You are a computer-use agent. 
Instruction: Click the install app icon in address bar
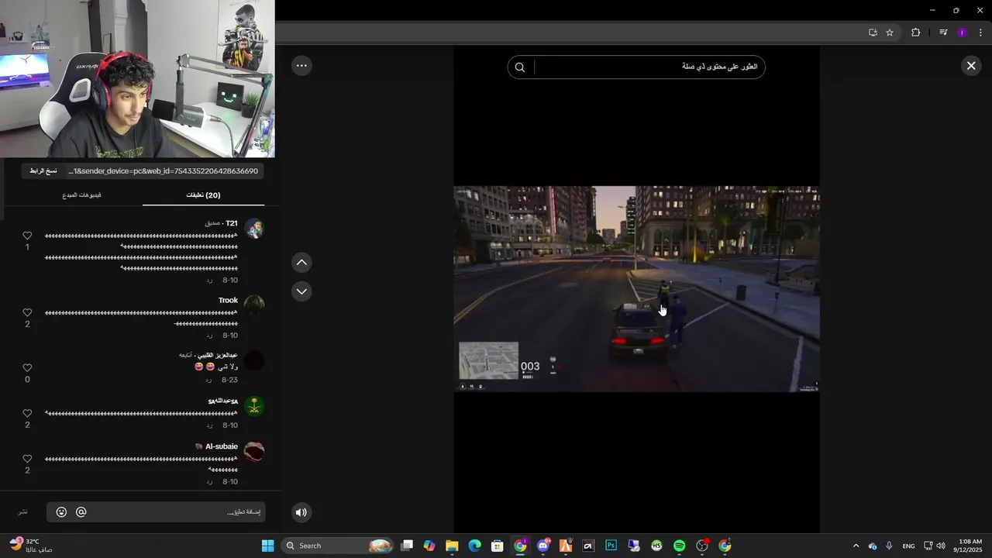tap(873, 33)
